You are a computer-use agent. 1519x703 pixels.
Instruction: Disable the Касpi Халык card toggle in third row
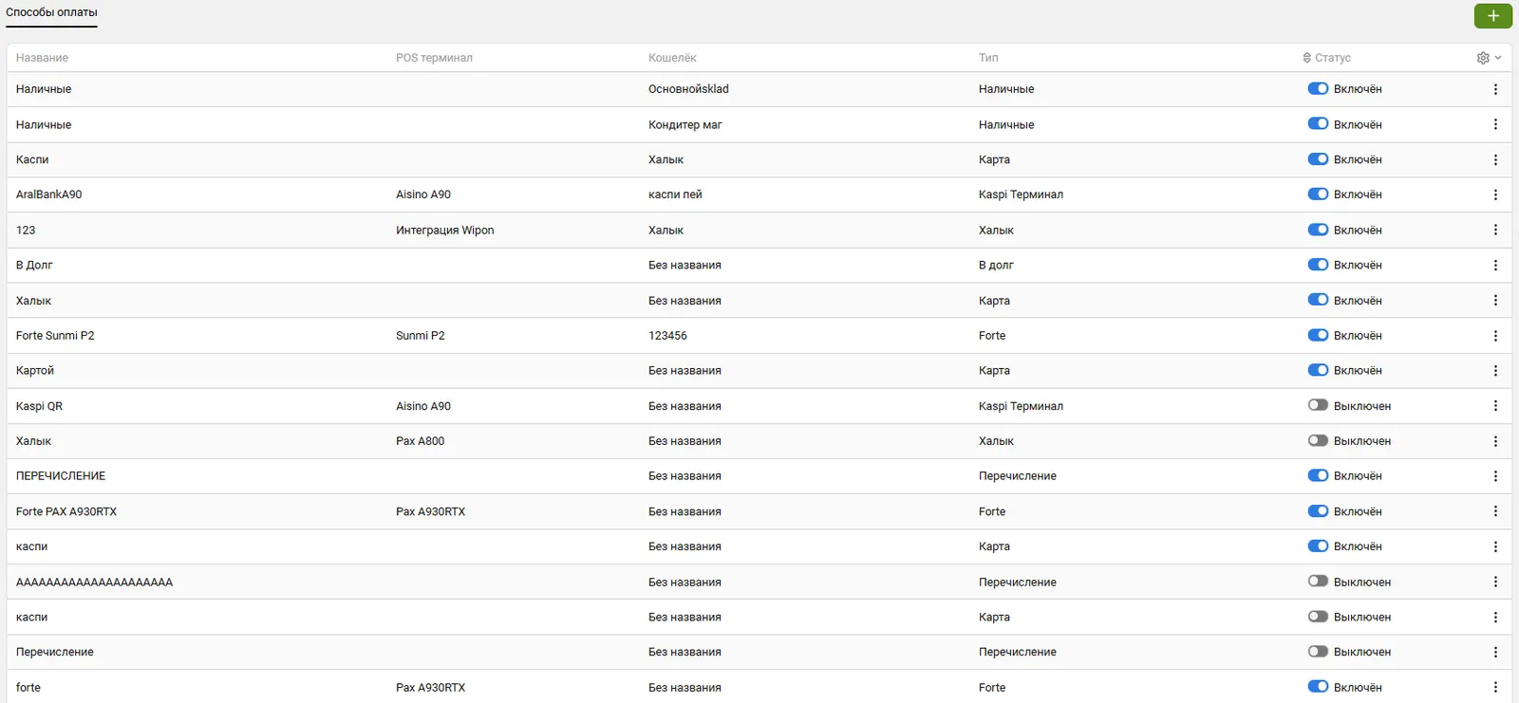1318,159
